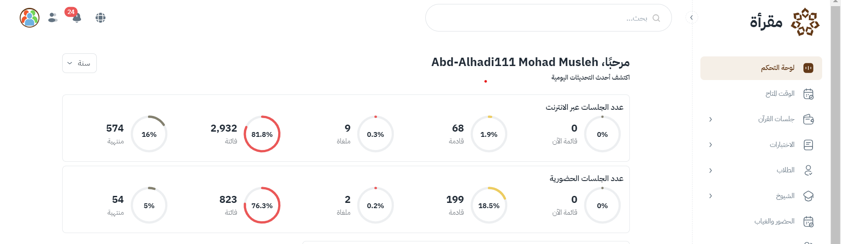Screen dimensions: 841x244
Task: Click the users icon in header
Action: point(53,17)
